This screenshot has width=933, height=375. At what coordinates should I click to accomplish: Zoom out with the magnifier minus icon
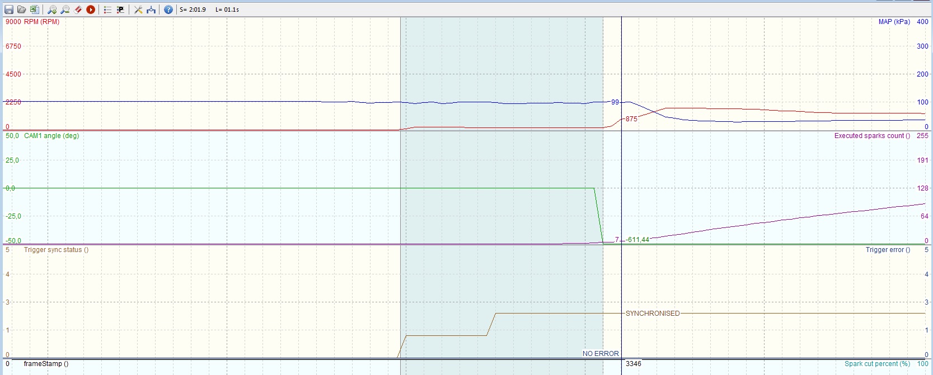[65, 10]
